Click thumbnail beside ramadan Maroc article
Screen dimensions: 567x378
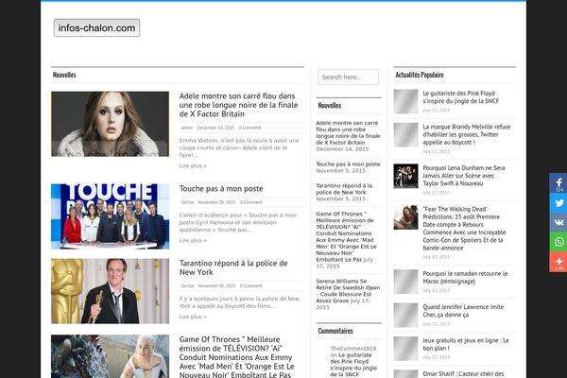(405, 282)
